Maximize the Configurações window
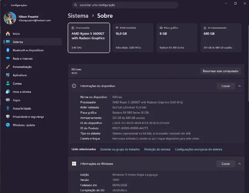This screenshot has width=249, height=193. (235, 3)
